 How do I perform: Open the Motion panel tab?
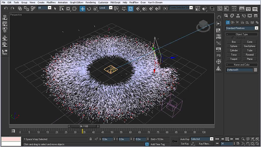pos(244,16)
